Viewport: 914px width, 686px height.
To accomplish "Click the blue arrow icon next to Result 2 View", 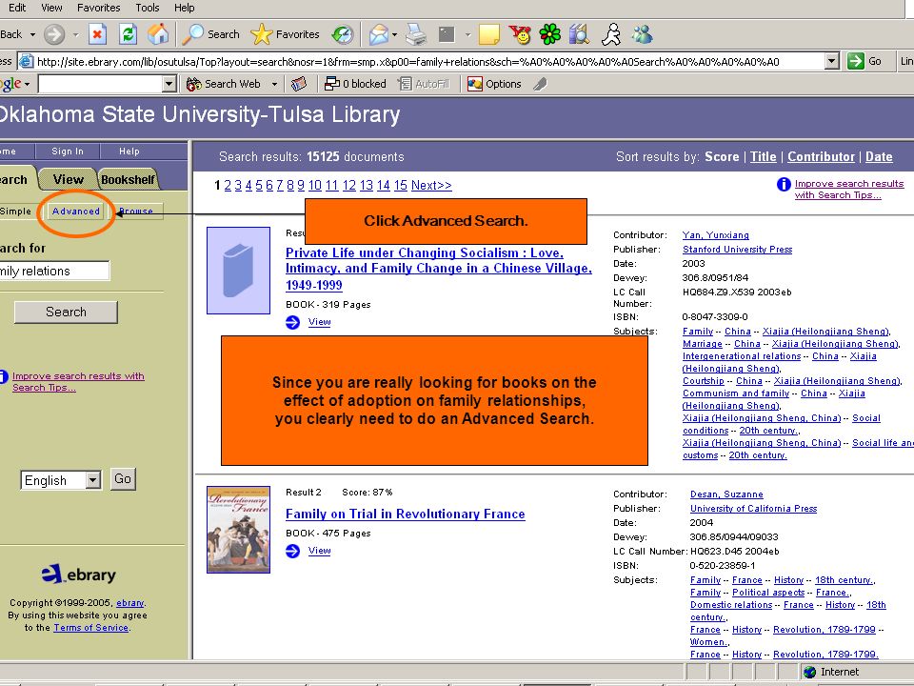I will (x=292, y=551).
